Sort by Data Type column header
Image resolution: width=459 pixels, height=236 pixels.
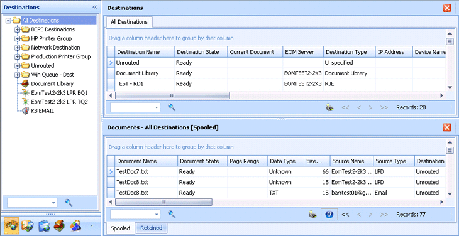tap(285, 161)
